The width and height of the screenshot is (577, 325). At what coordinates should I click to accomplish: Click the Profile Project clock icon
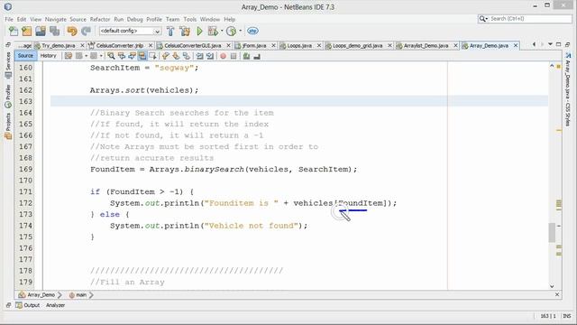[x=231, y=31]
